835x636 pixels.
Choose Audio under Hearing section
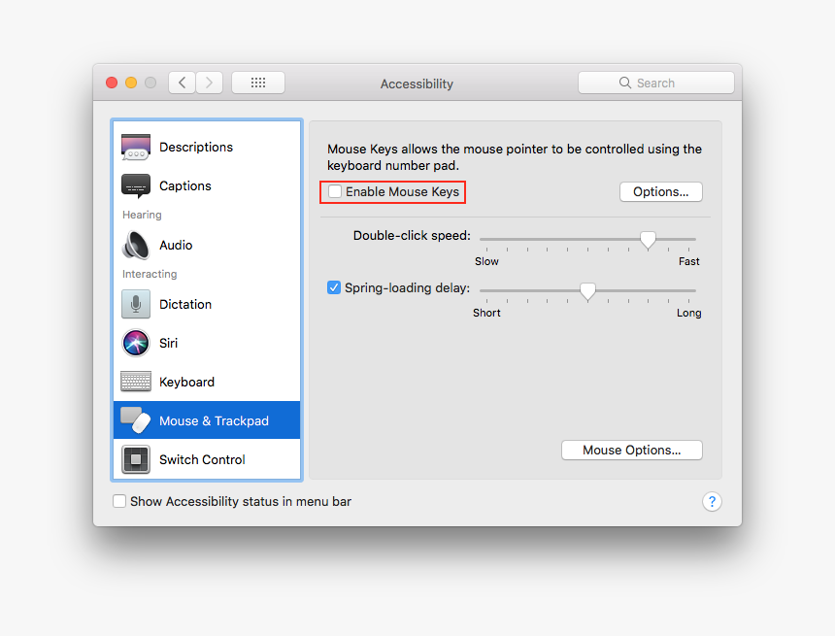pyautogui.click(x=207, y=245)
